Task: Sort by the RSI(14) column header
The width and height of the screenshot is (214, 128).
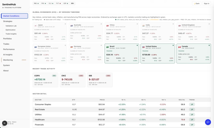Action: click(x=182, y=100)
